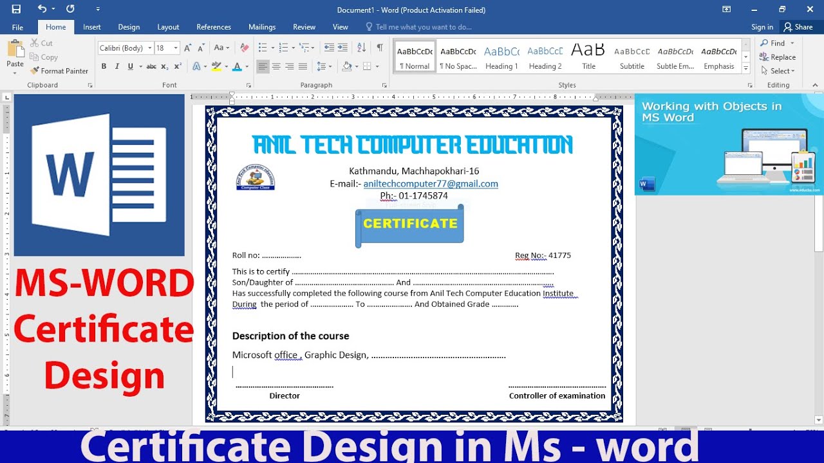Click the Replace button in Editing group

pyautogui.click(x=778, y=57)
